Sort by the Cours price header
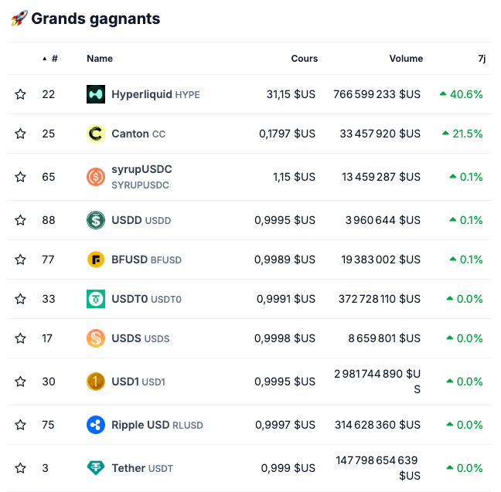Viewport: 501px width, 492px height. (x=304, y=59)
